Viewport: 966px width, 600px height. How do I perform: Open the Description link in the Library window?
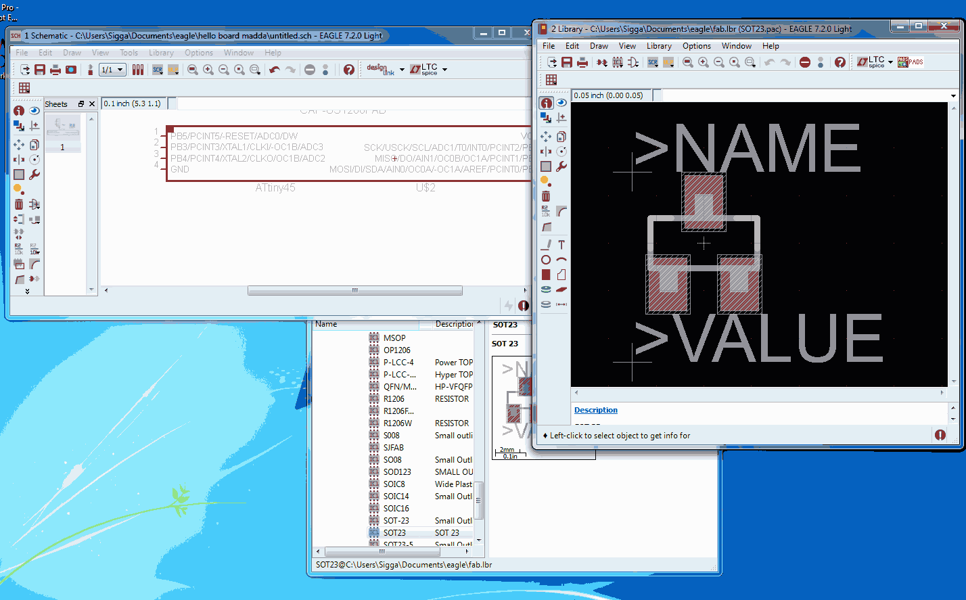click(x=596, y=410)
